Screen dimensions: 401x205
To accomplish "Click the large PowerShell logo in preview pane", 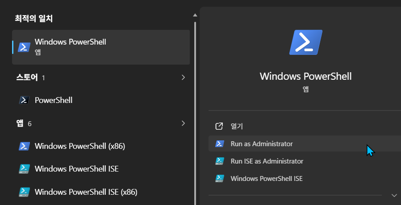I will tap(305, 42).
